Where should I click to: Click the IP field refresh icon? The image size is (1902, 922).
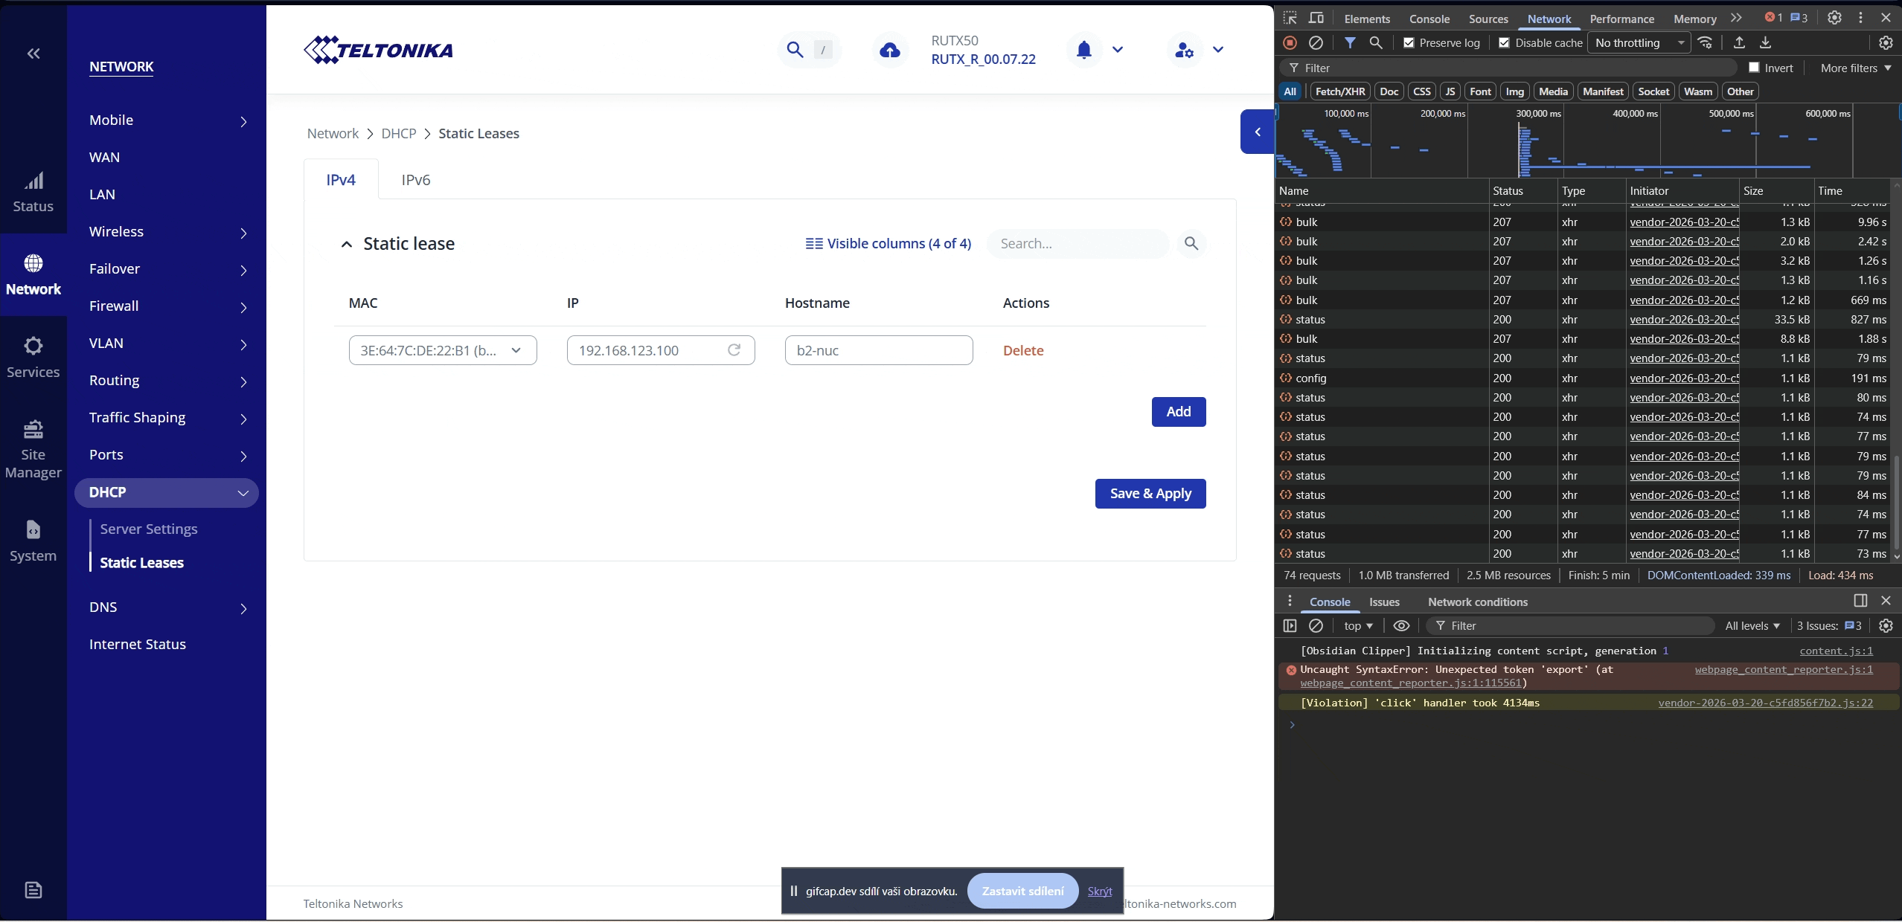[734, 349]
